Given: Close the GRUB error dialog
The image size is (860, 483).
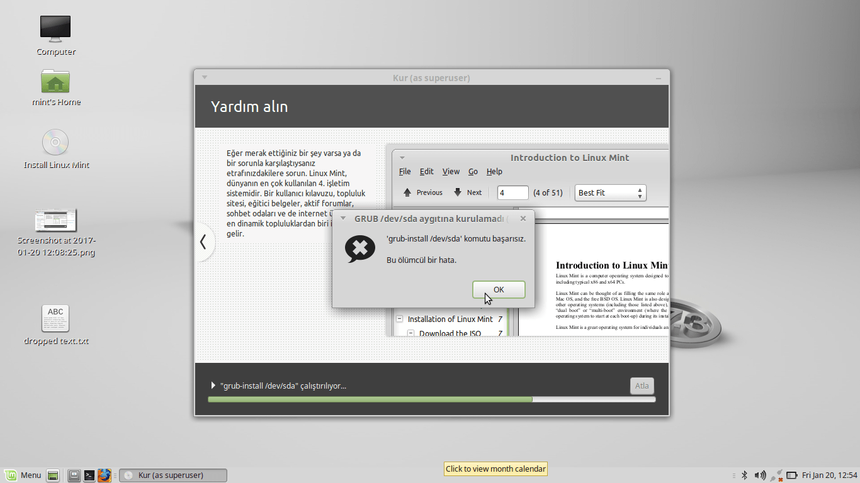Looking at the screenshot, I should click(x=523, y=219).
